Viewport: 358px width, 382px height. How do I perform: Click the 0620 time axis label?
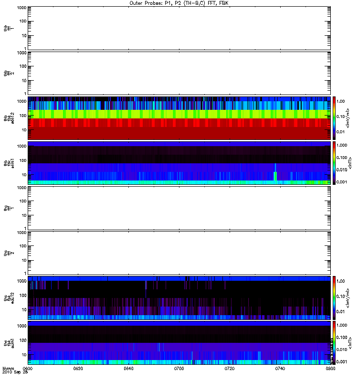coord(78,369)
